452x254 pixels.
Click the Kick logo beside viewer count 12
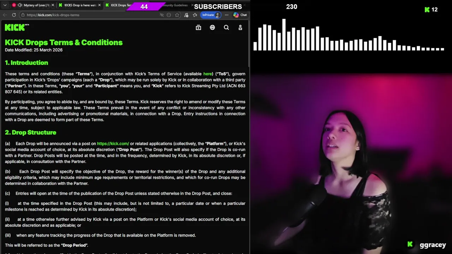(427, 10)
